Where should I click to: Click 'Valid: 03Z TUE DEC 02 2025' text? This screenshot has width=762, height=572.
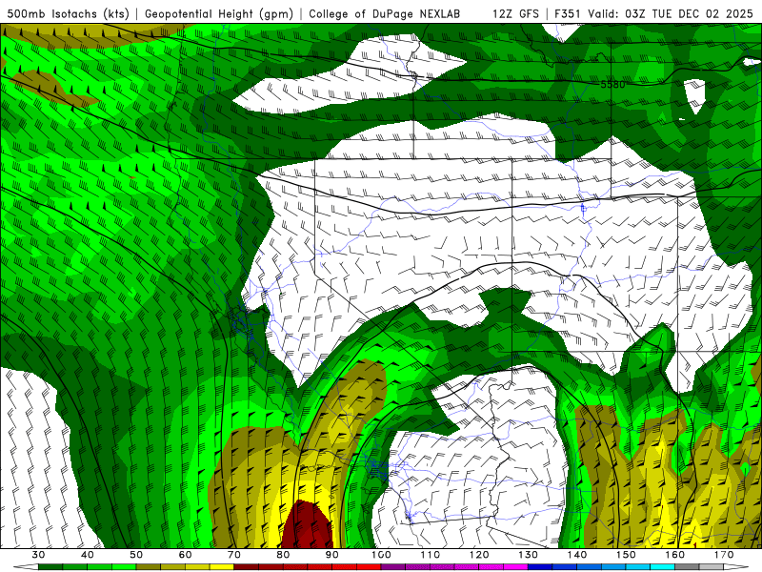tap(671, 14)
